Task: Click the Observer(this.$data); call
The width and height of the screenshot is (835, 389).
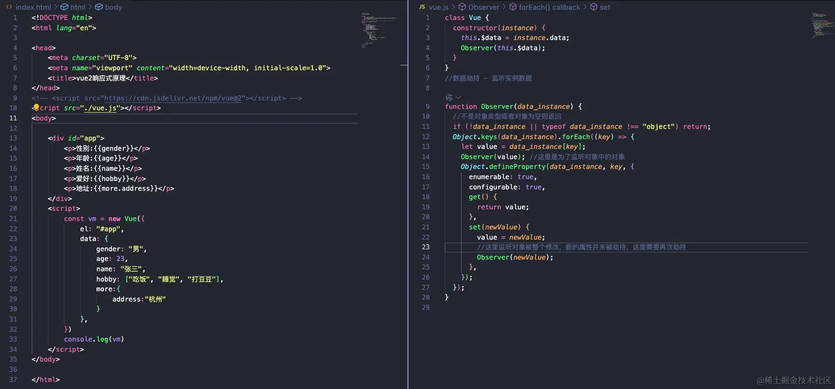Action: click(503, 48)
